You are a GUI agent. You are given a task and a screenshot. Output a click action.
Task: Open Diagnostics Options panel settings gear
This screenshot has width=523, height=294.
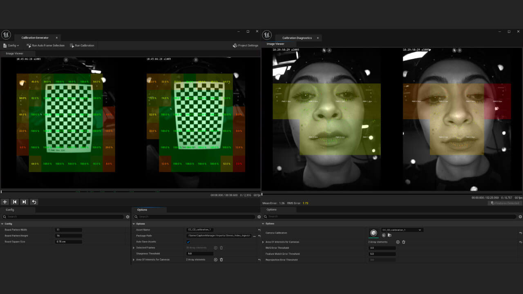point(520,216)
